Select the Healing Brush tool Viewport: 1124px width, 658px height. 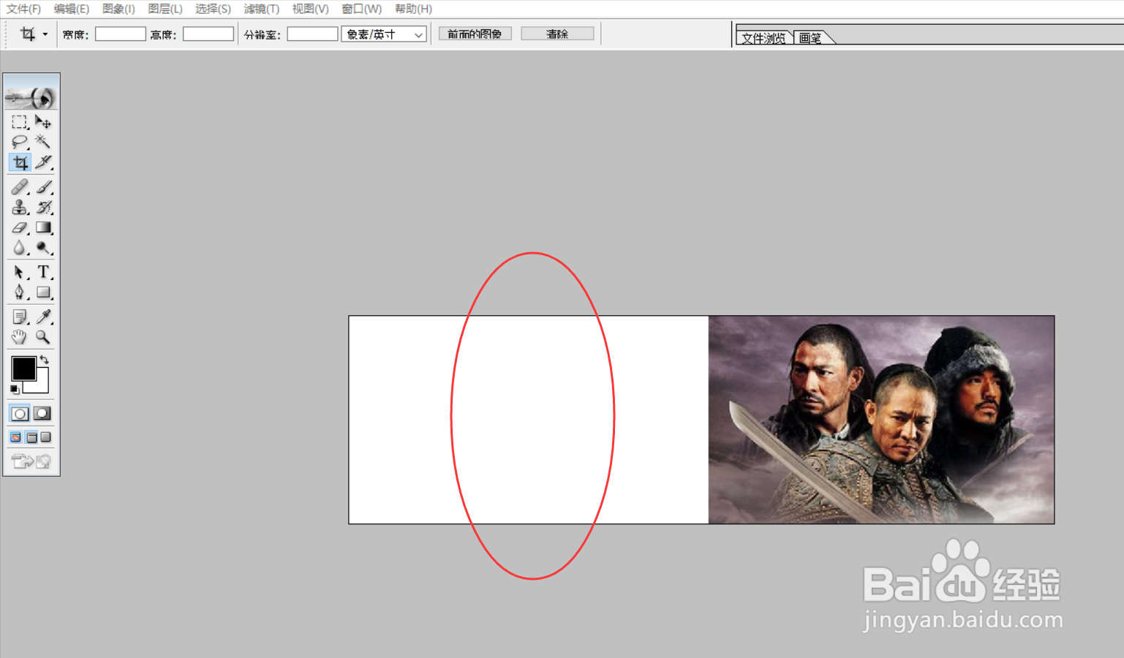pos(20,187)
